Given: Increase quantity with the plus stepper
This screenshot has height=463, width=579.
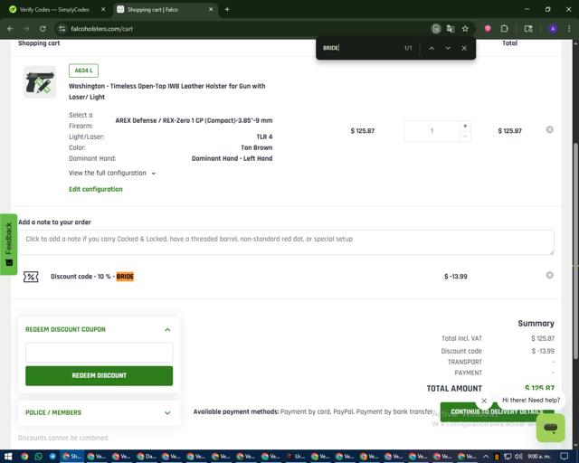Looking at the screenshot, I should coord(465,126).
